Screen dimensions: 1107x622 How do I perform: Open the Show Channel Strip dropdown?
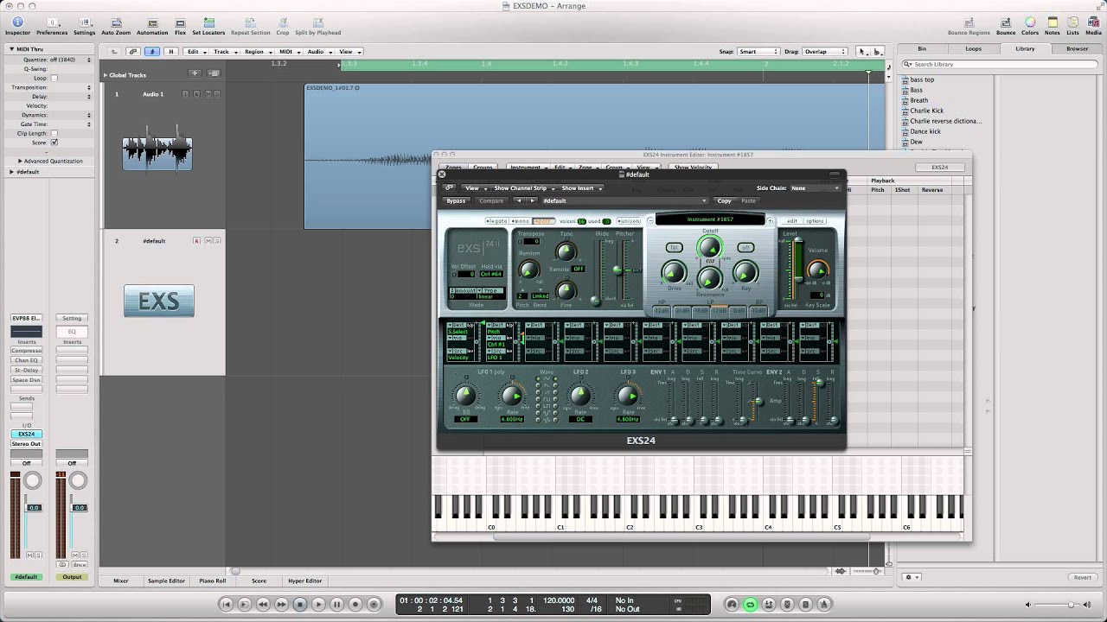coord(523,187)
